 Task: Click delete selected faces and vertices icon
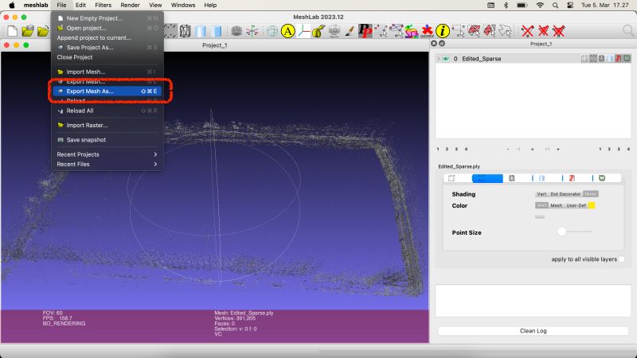(559, 31)
